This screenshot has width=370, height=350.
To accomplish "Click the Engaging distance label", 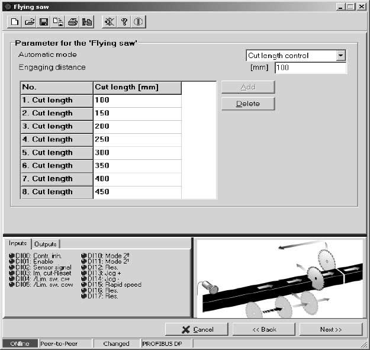I will point(52,68).
